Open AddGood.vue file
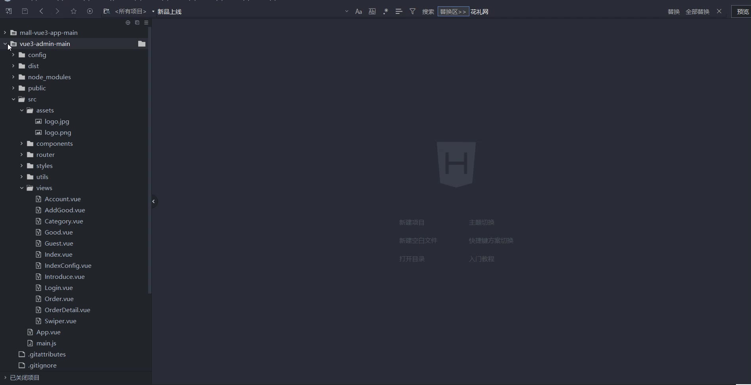 [x=65, y=210]
